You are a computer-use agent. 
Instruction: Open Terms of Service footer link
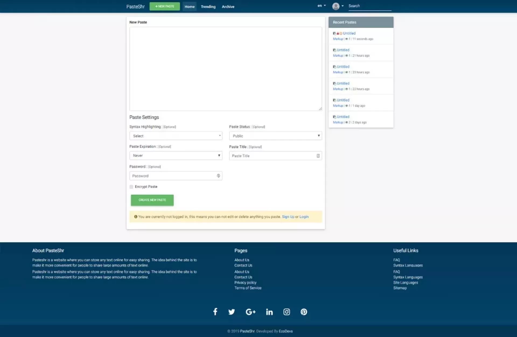point(248,288)
